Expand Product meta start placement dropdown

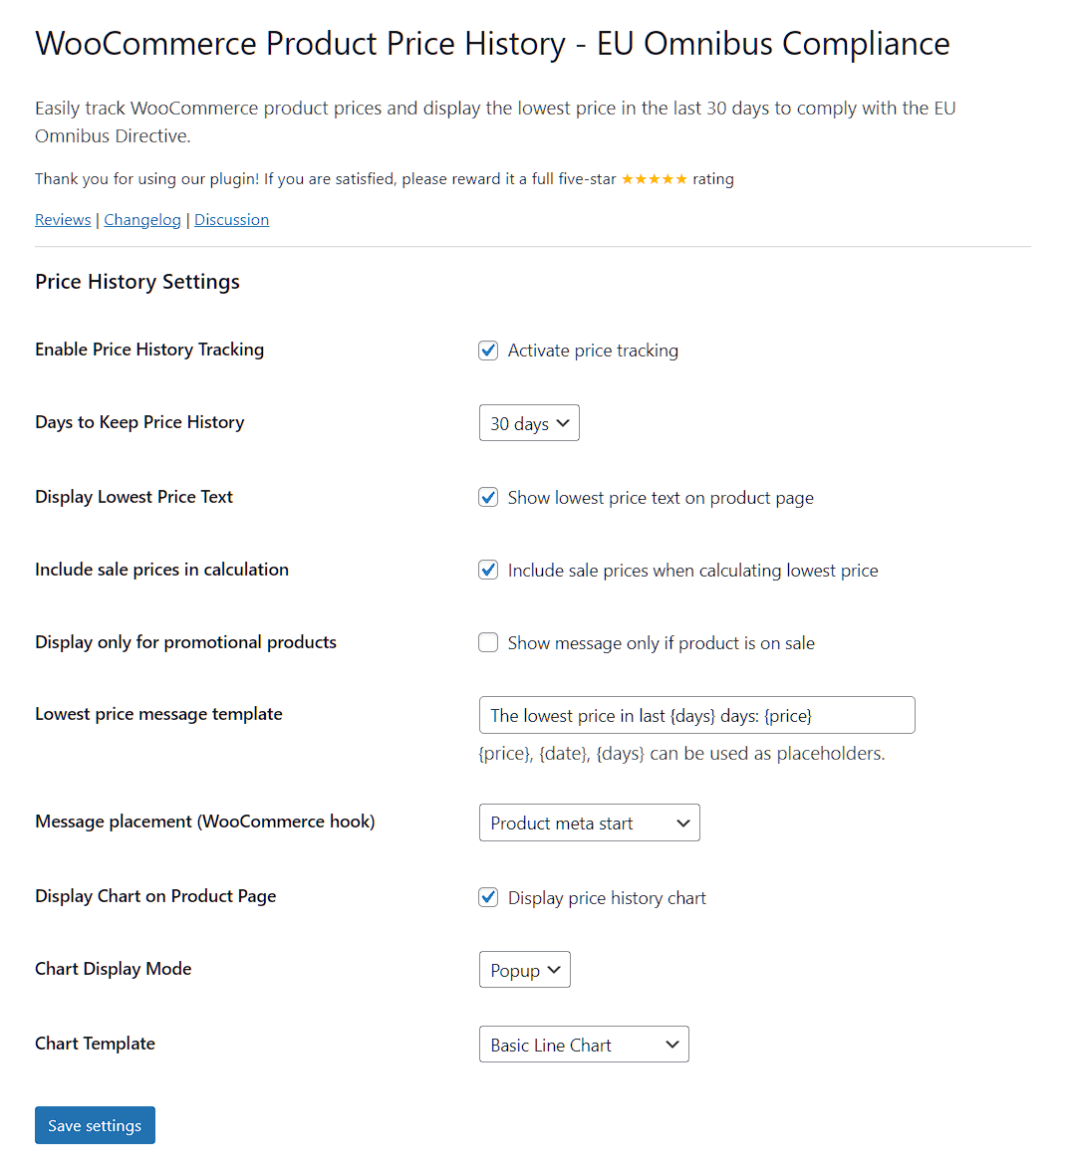pos(589,823)
